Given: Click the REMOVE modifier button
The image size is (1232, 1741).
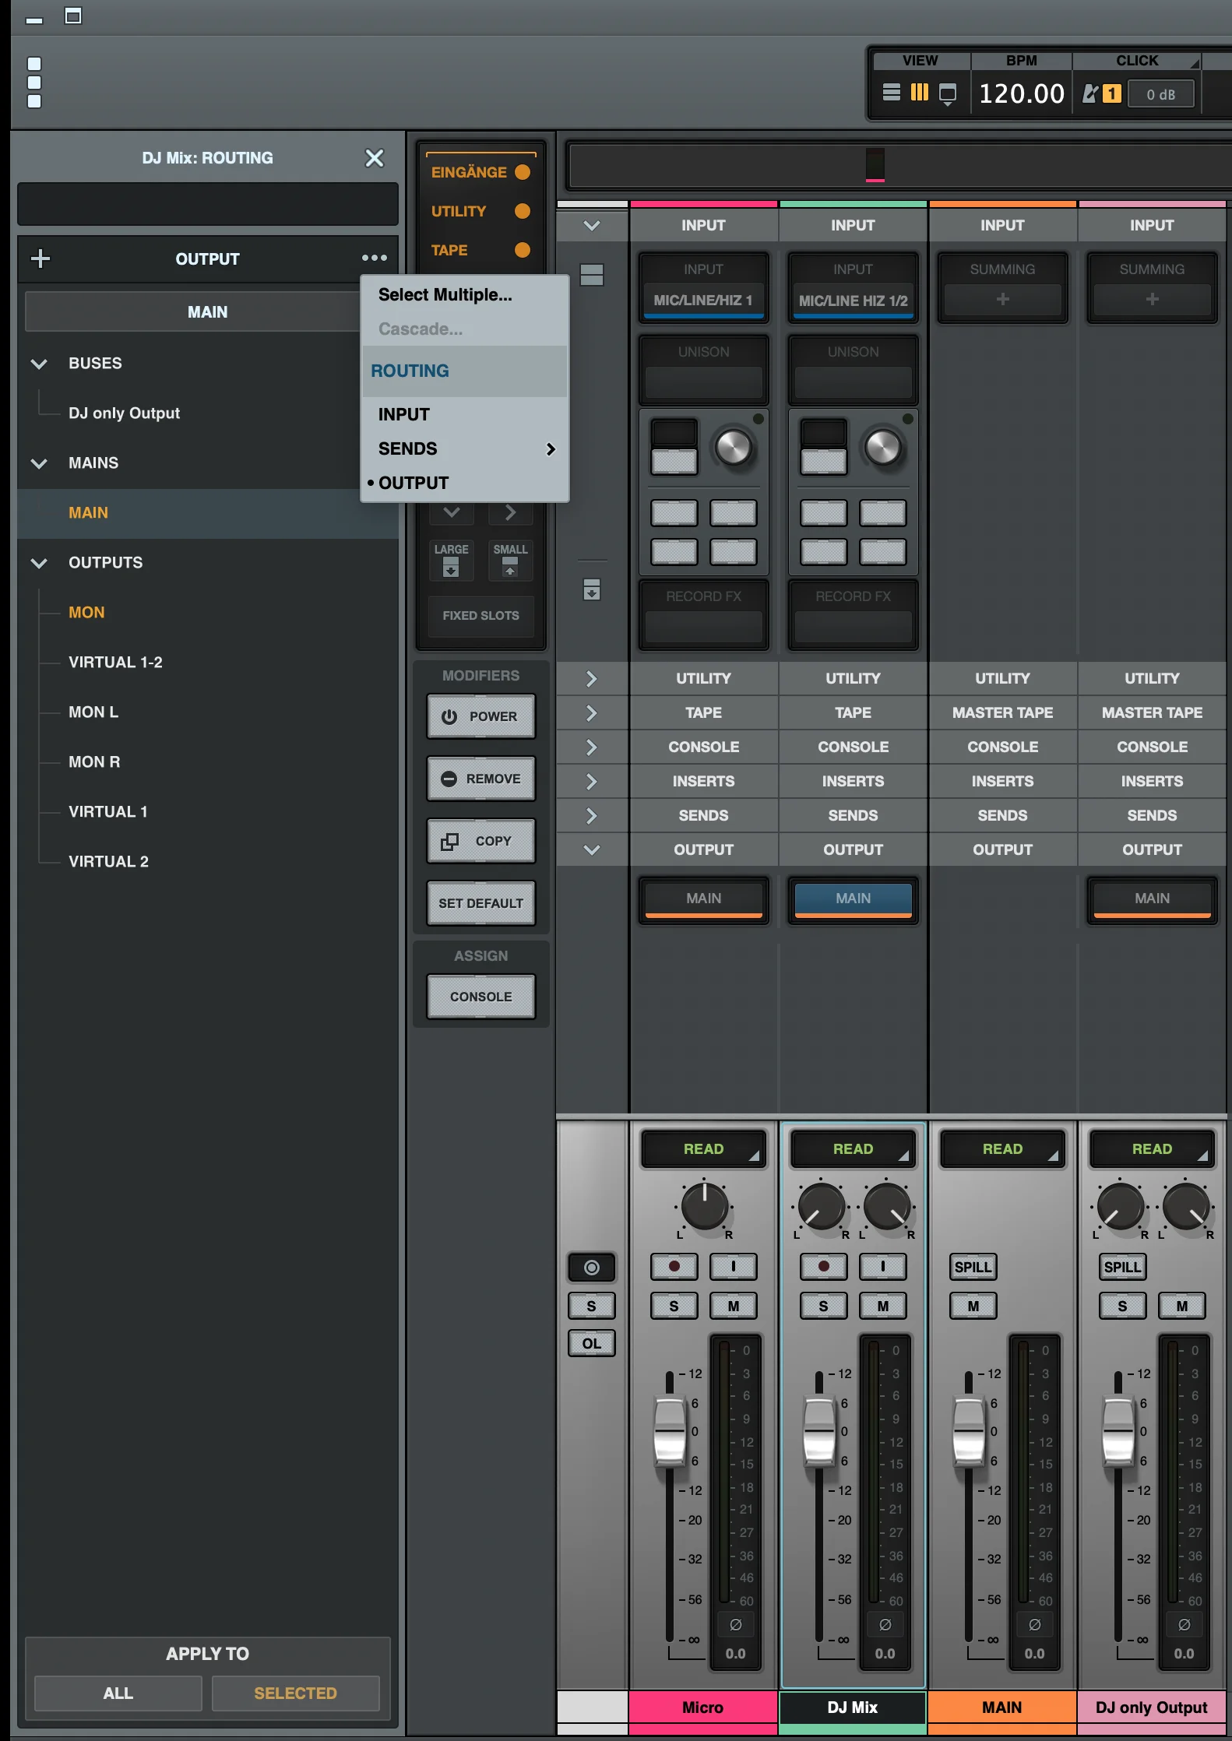Looking at the screenshot, I should click(481, 779).
